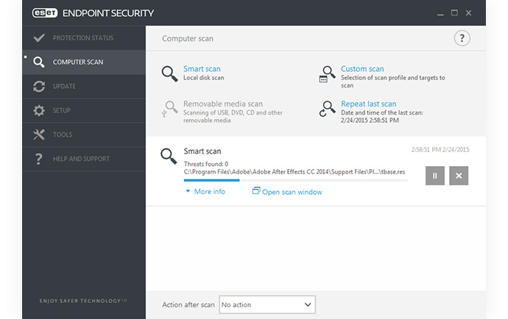Expand More info for the scan
The height and width of the screenshot is (319, 508).
tap(210, 192)
